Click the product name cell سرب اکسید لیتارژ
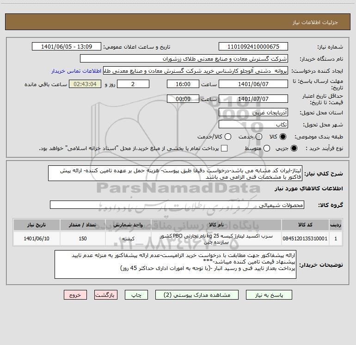 (216, 239)
